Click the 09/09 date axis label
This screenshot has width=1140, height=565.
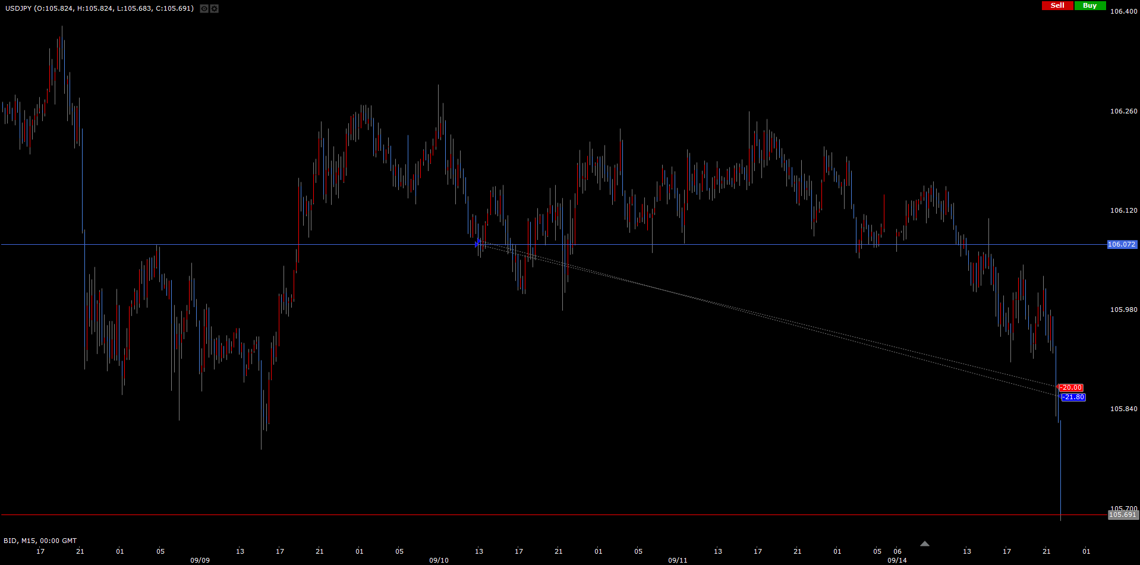pyautogui.click(x=200, y=560)
